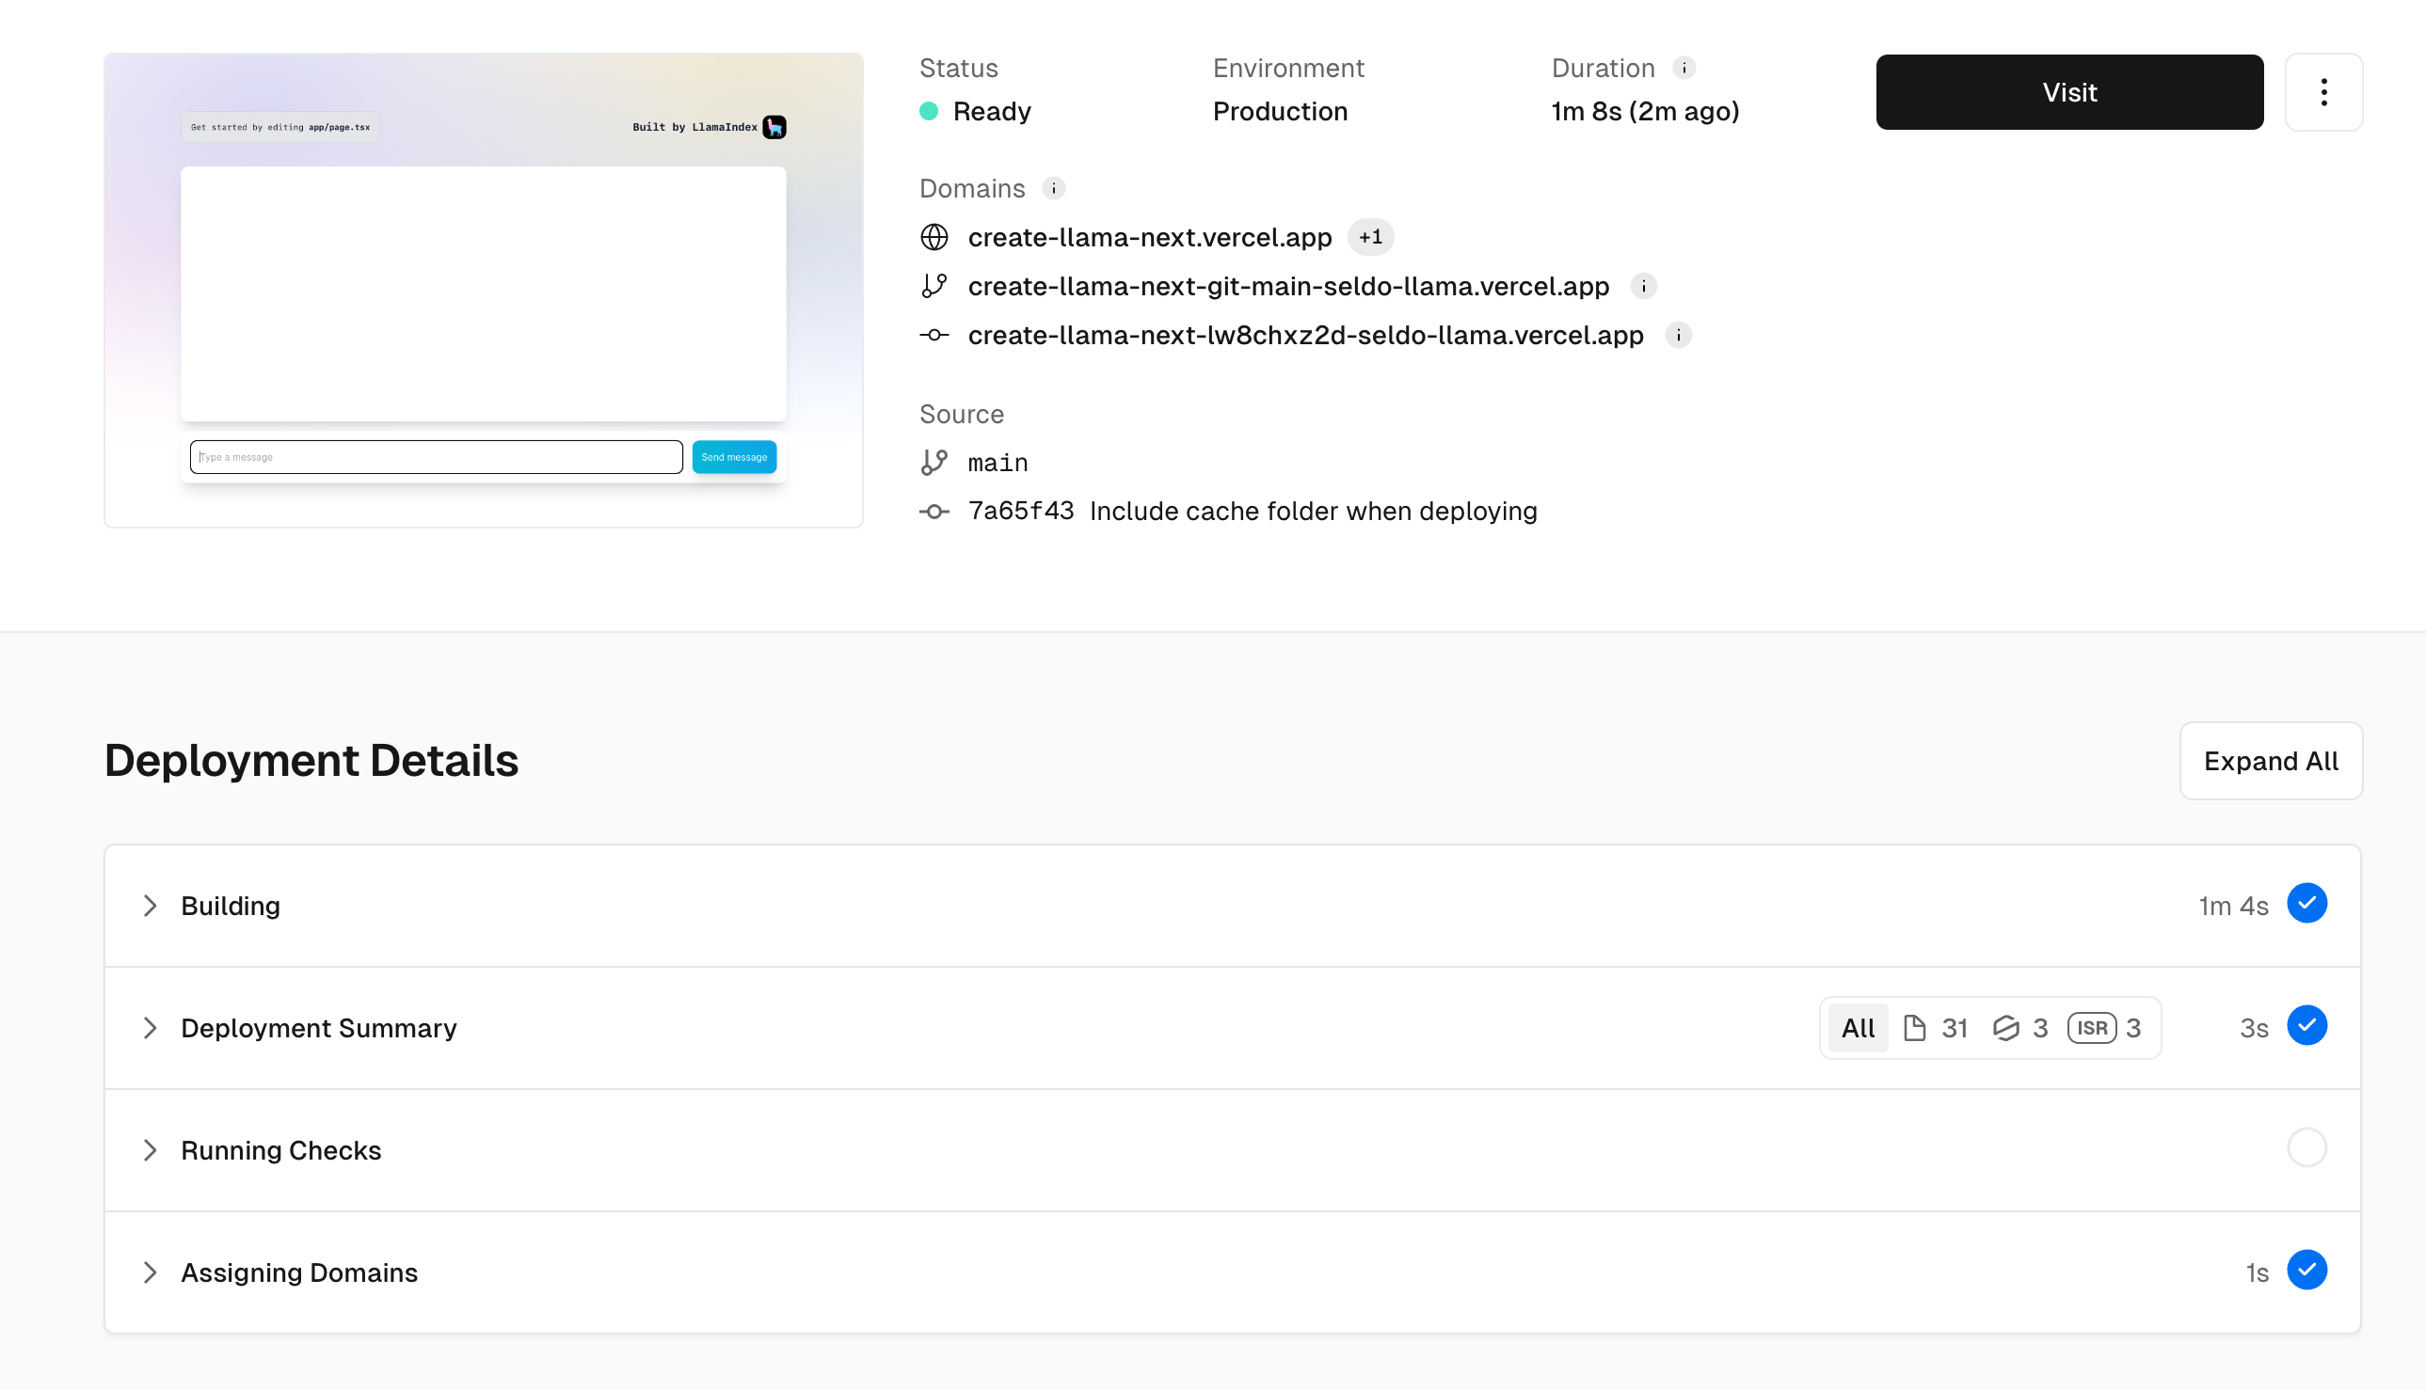Image resolution: width=2426 pixels, height=1390 pixels.
Task: Expand the Deployment Summary section
Action: (x=150, y=1028)
